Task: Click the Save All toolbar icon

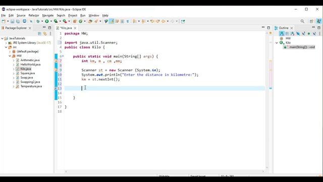Action: (18, 21)
